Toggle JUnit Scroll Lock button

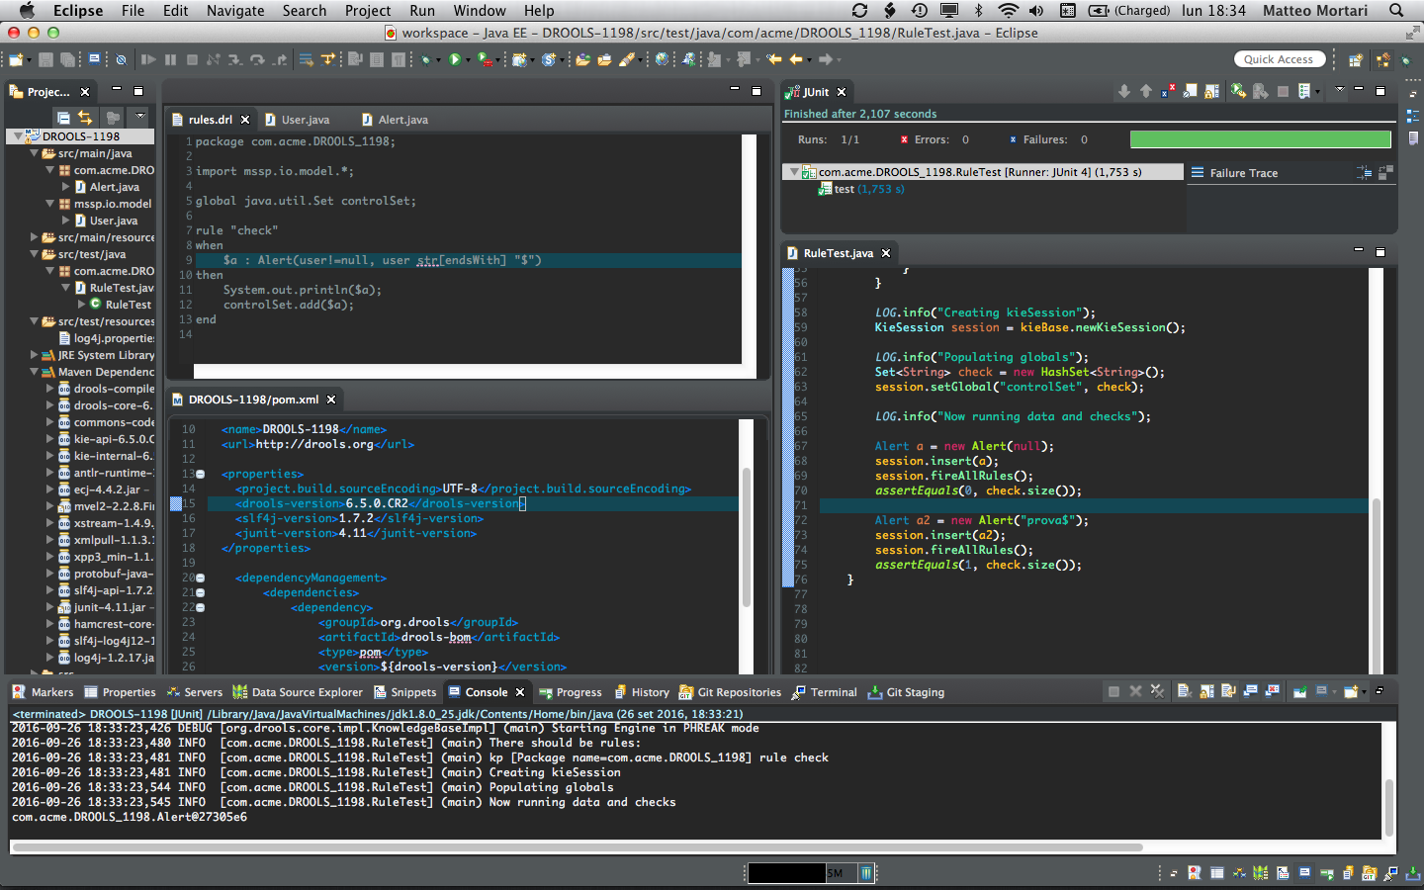click(x=1212, y=91)
